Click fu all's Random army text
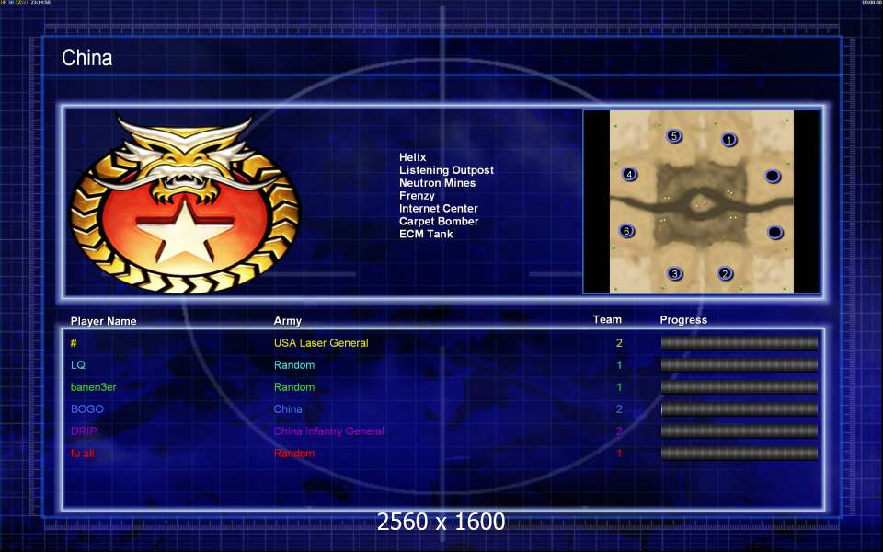Viewport: 883px width, 552px height. [294, 453]
